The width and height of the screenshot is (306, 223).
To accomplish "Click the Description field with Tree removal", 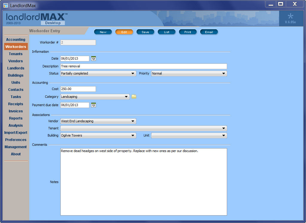I will point(144,66).
